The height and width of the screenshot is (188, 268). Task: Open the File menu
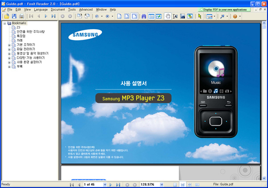[10, 9]
